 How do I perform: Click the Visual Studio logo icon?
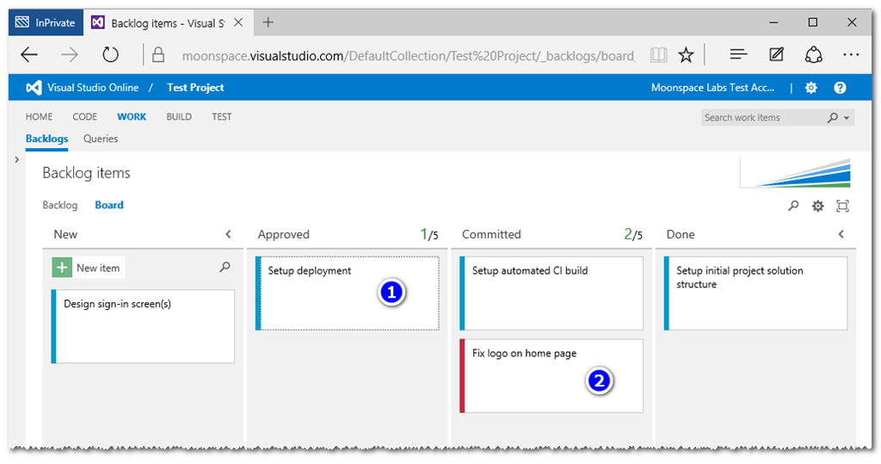(34, 88)
